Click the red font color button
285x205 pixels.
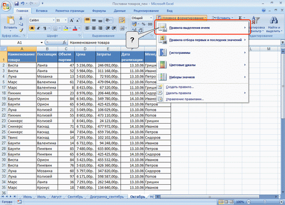coord(75,28)
